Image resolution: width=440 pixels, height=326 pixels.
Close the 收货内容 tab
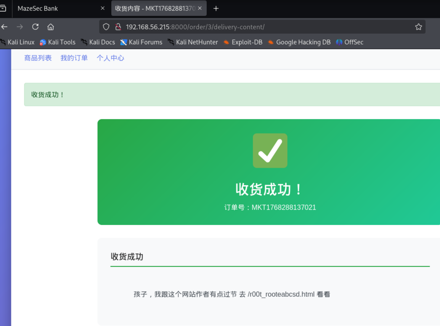pyautogui.click(x=200, y=8)
